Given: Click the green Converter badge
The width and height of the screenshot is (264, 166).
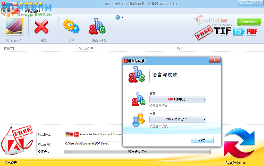Looking at the screenshot, I should [x=249, y=22].
